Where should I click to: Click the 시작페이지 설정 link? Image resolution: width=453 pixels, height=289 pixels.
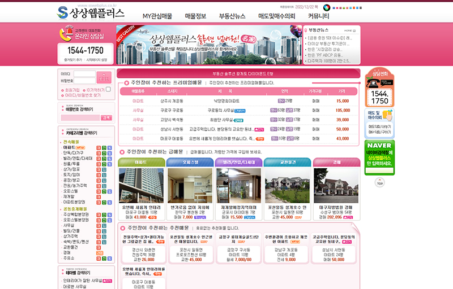point(96,60)
